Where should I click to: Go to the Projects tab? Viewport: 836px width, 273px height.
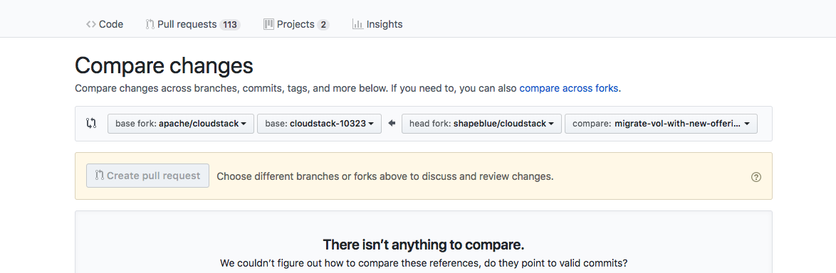tap(296, 24)
